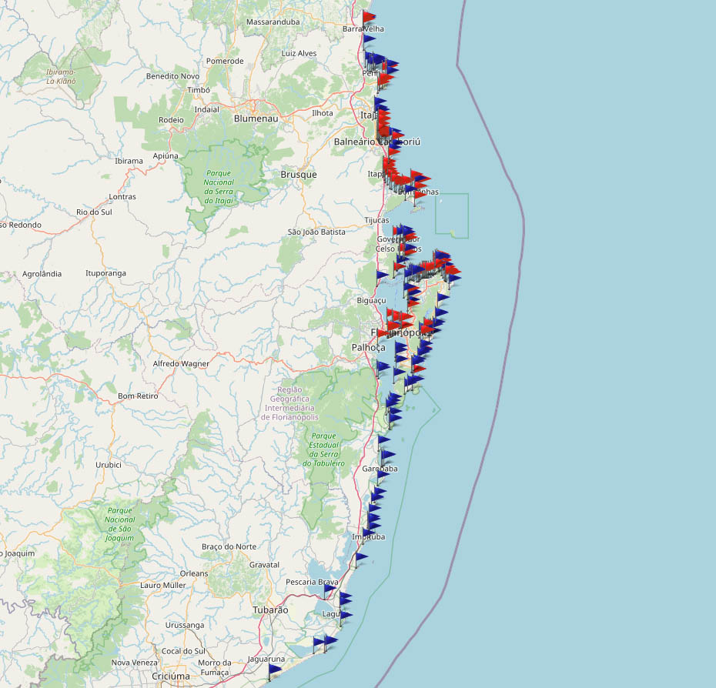Select the Massaranduba town label
This screenshot has height=688, width=716.
(x=273, y=22)
